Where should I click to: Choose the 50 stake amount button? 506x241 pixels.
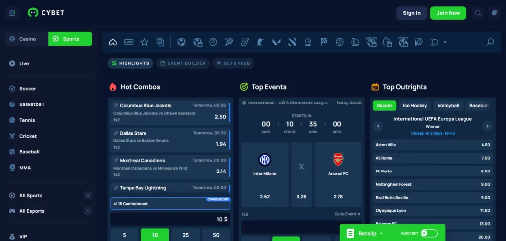[x=216, y=235]
